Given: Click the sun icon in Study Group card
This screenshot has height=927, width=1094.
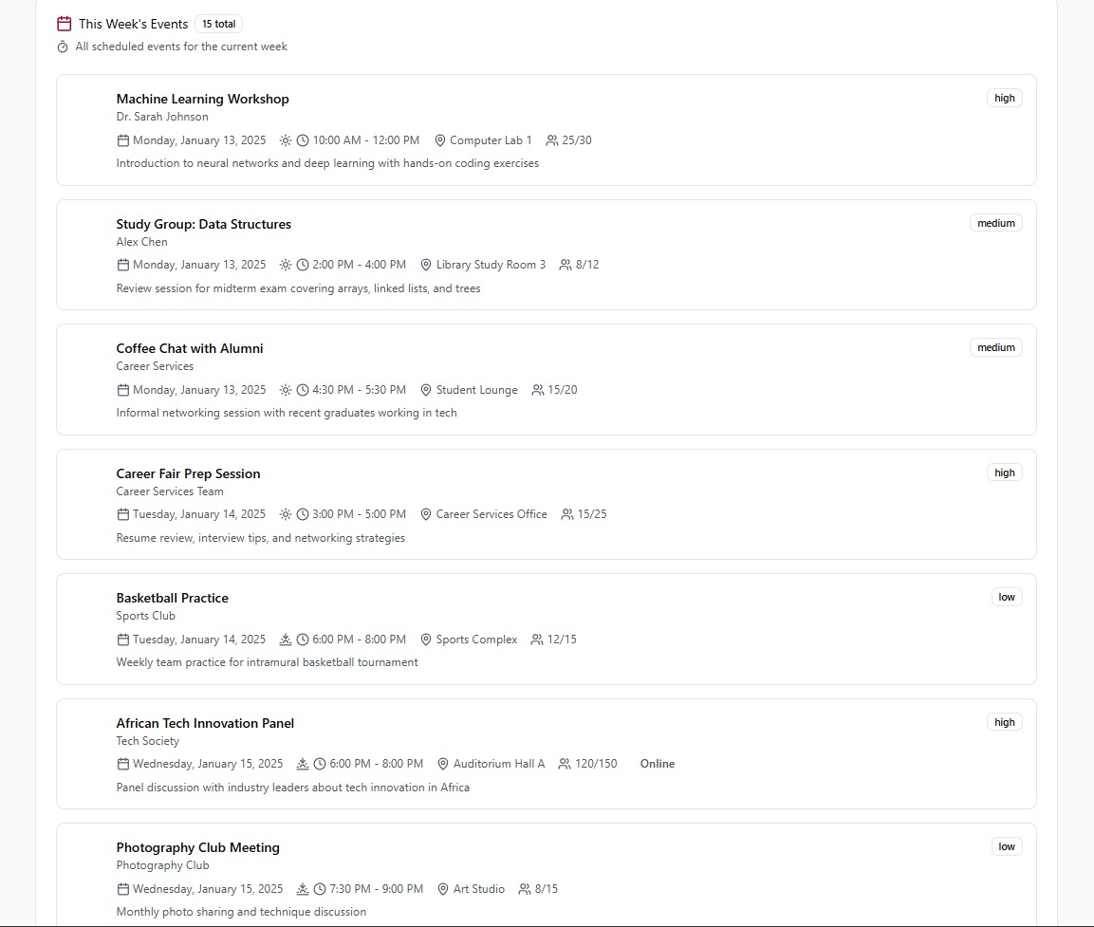Looking at the screenshot, I should 286,265.
